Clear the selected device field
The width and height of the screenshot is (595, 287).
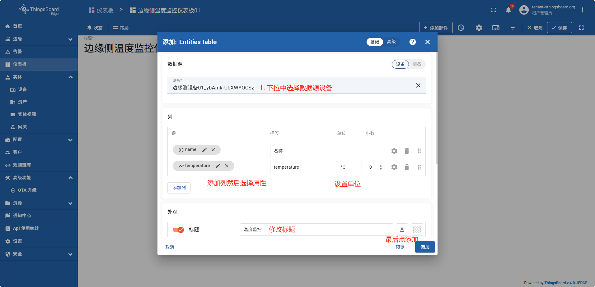click(x=418, y=85)
